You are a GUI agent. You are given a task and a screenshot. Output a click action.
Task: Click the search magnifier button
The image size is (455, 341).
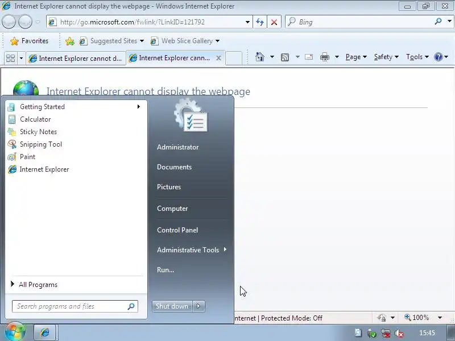[438, 22]
